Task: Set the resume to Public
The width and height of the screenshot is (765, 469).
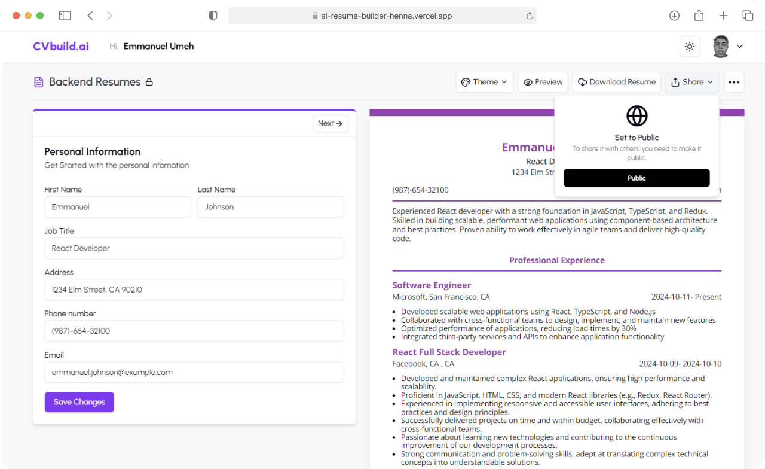Action: pos(637,178)
